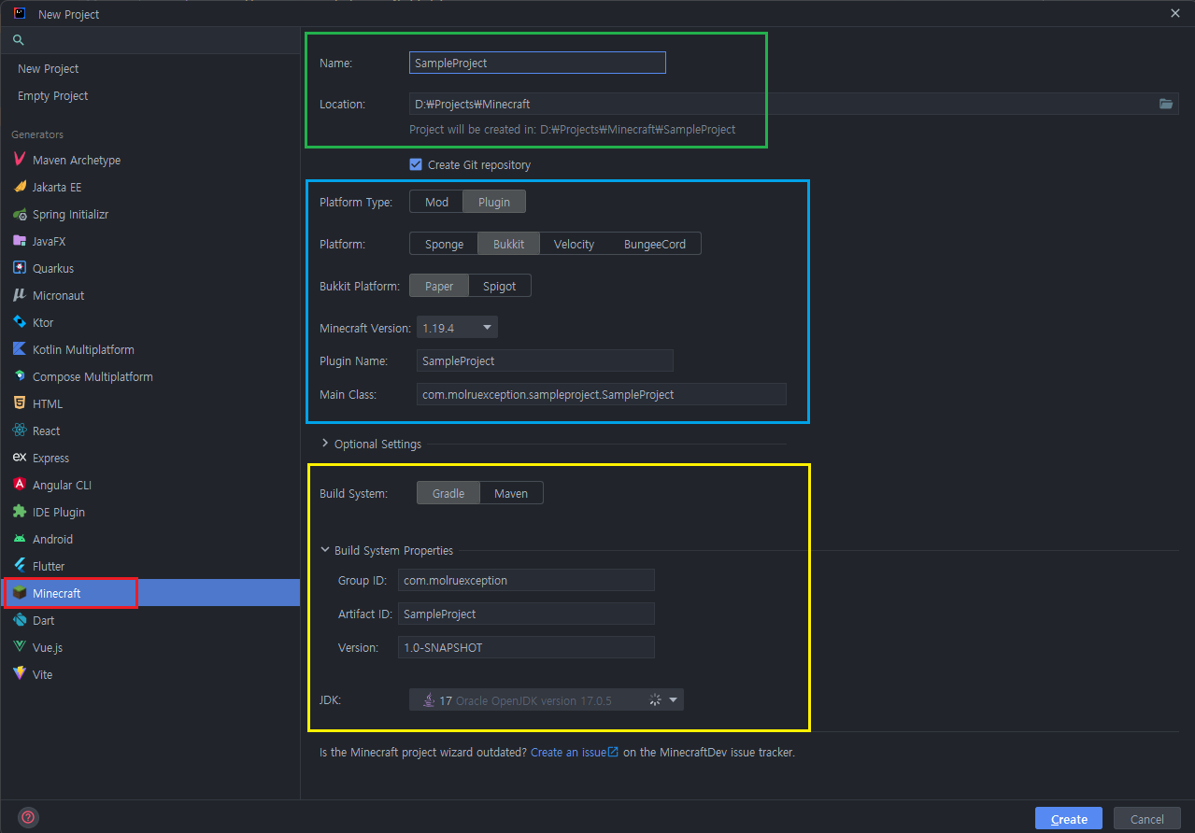Click the Main Class field
The width and height of the screenshot is (1195, 833).
pyautogui.click(x=602, y=394)
